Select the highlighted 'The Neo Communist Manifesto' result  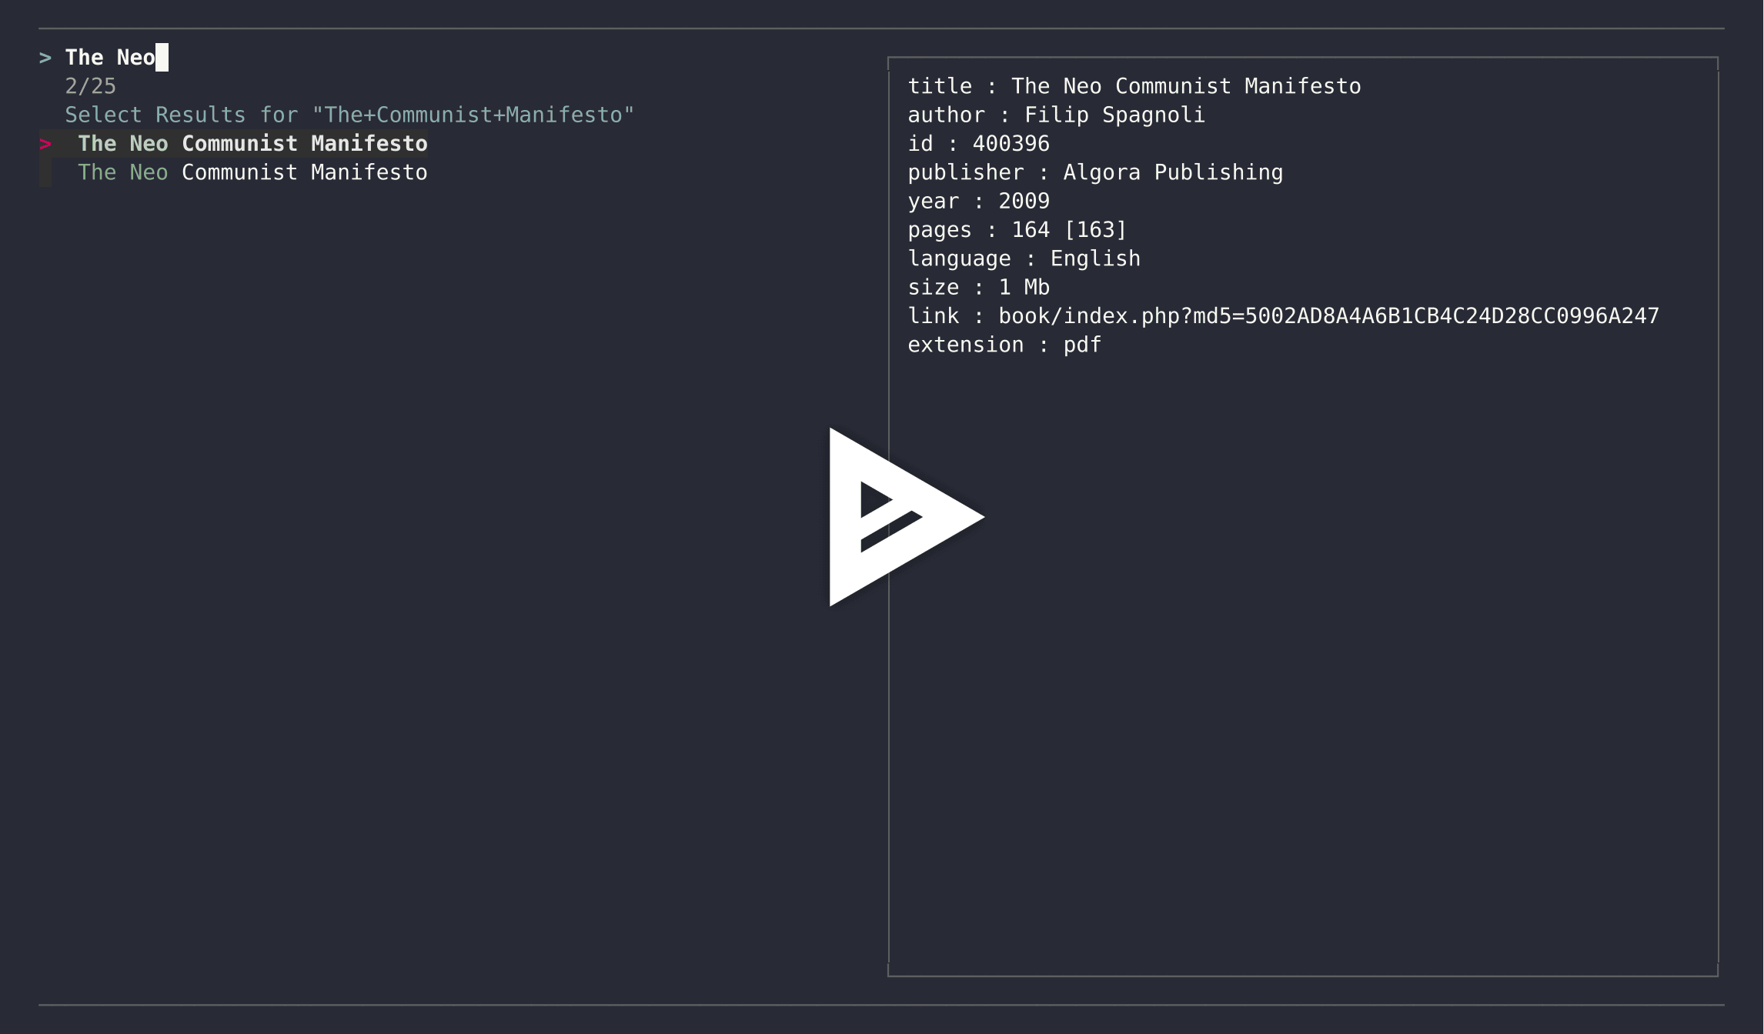(x=254, y=143)
